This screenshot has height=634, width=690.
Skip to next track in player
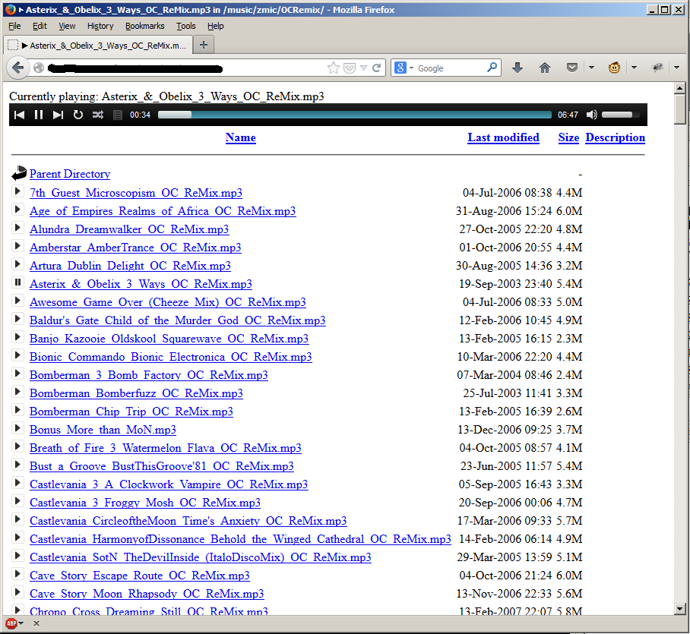point(59,115)
